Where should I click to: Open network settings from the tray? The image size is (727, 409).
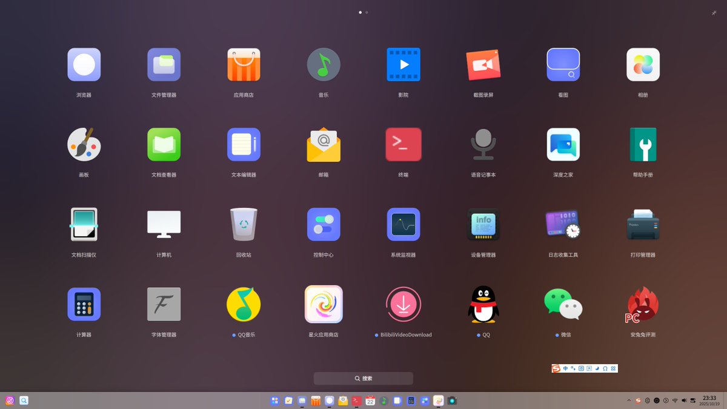click(x=675, y=401)
